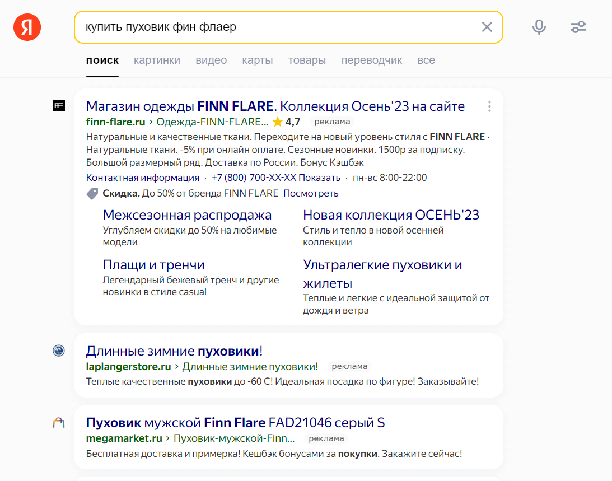This screenshot has width=612, height=481.
Task: Visit the megamarket.ru domain link
Action: coord(124,438)
